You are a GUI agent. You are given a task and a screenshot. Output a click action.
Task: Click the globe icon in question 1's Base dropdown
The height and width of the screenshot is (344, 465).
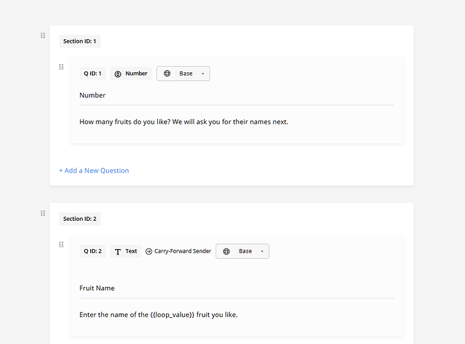click(x=167, y=74)
